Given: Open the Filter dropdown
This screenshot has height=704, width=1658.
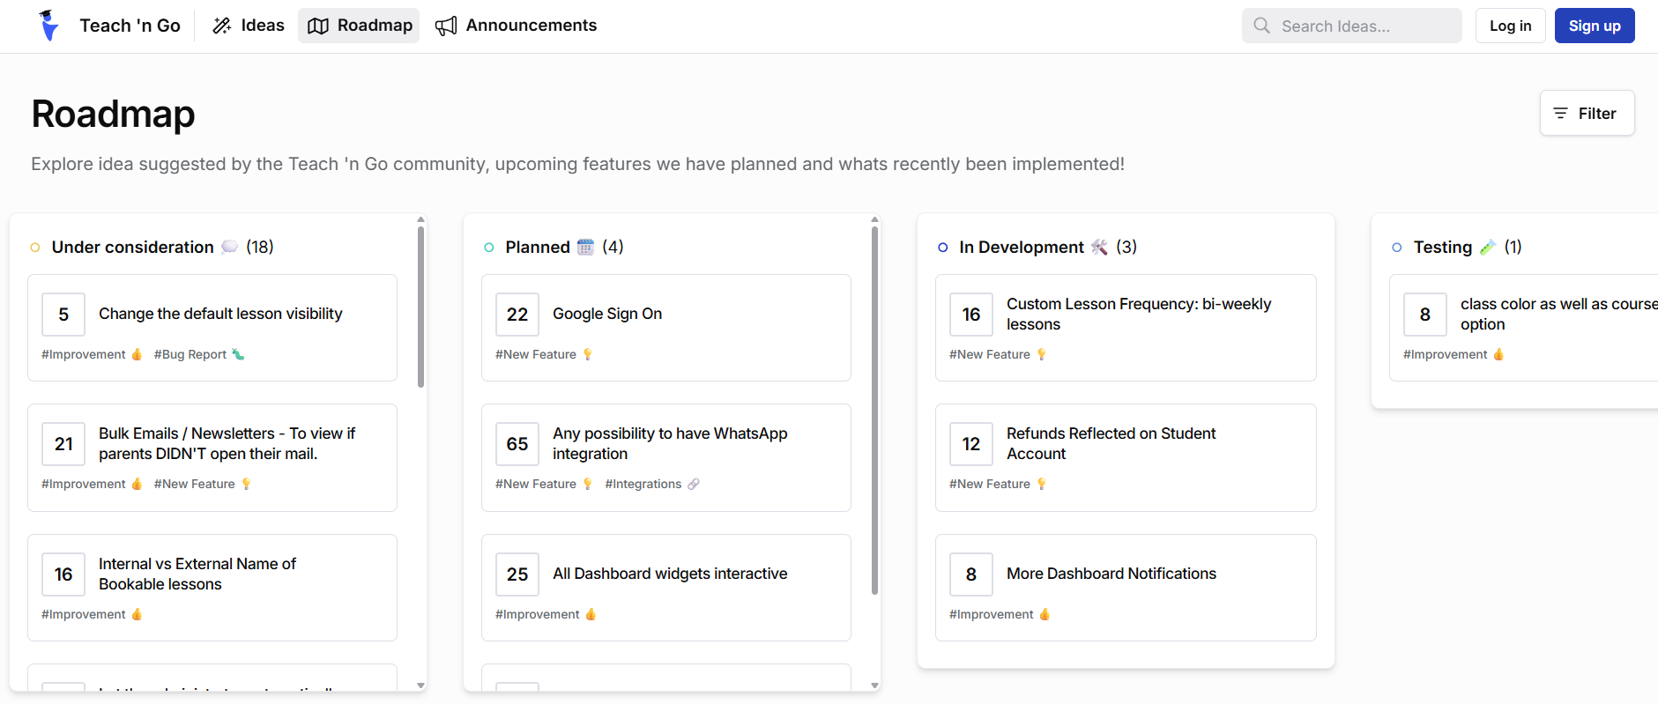Looking at the screenshot, I should 1587,114.
